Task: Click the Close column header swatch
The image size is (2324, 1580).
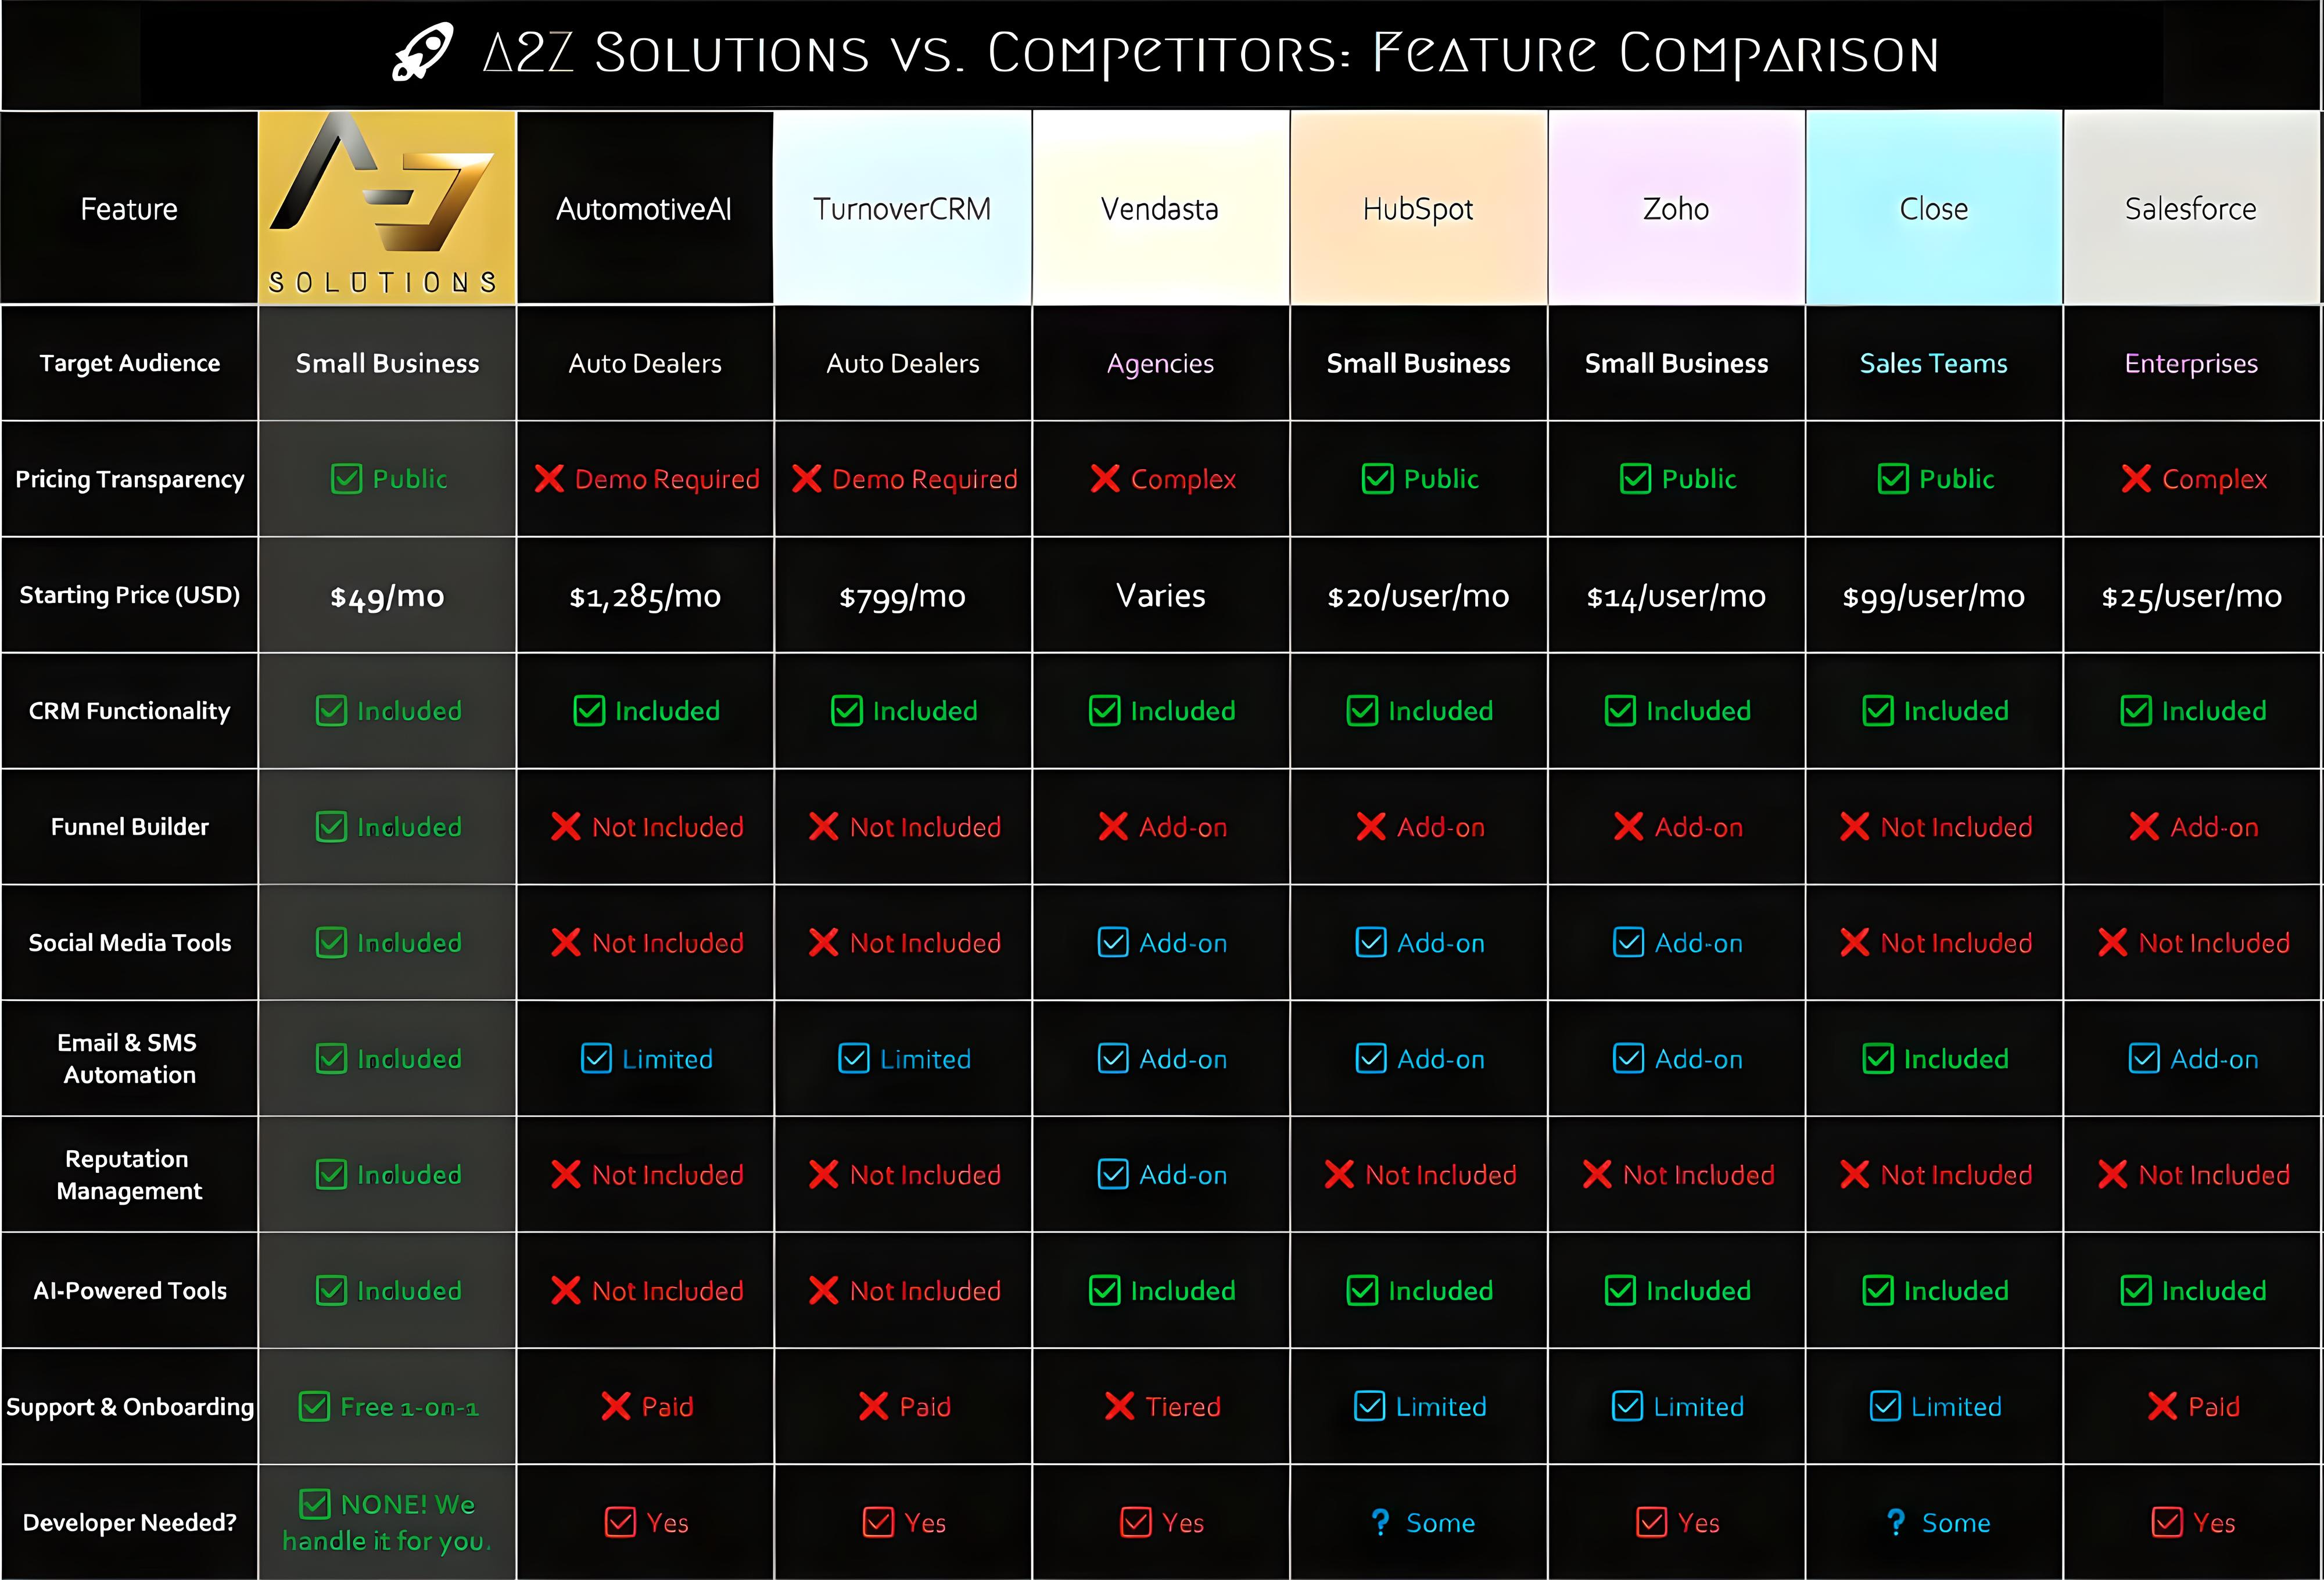Action: coord(1933,208)
